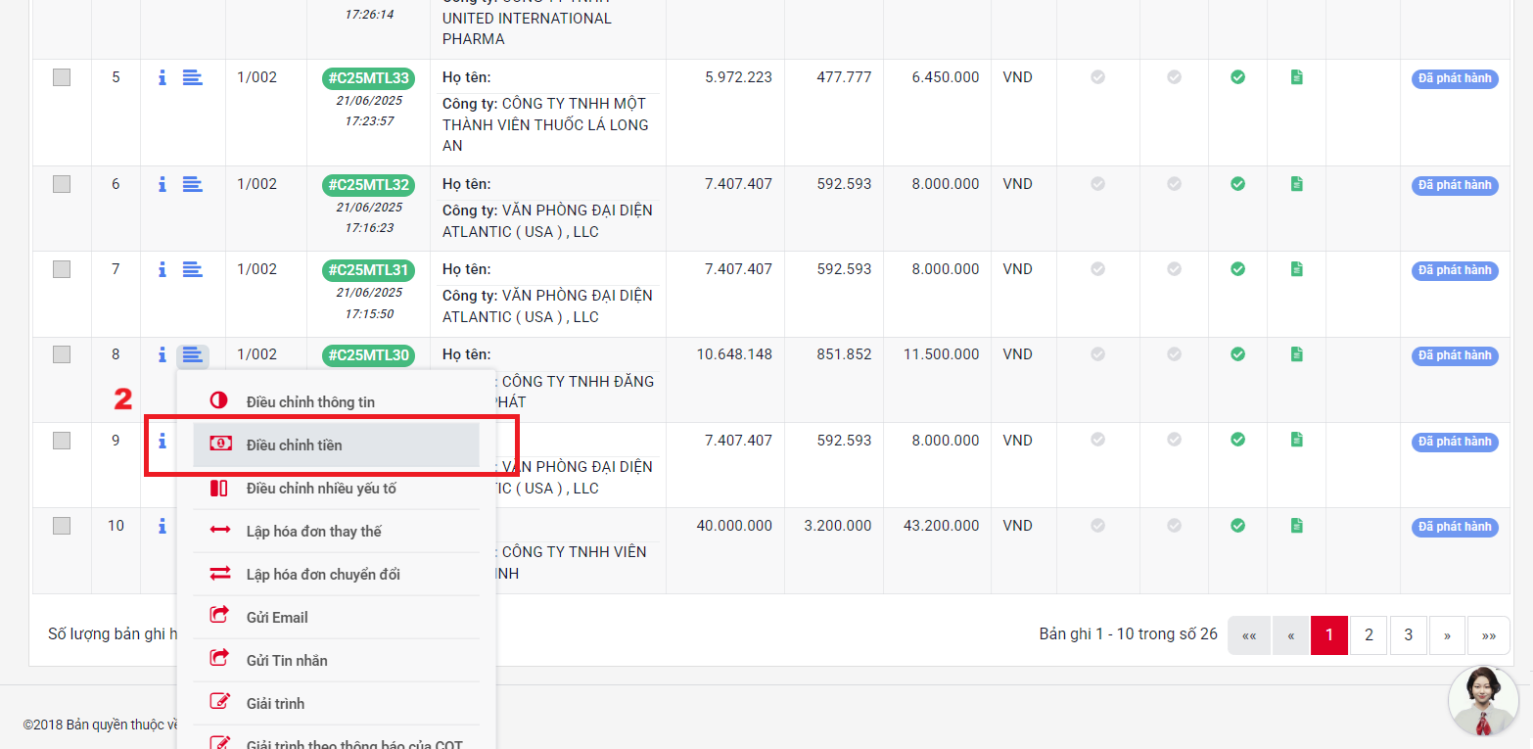Click the invoice code badge #C25MTL33
Screen dimensions: 1533x749
coord(368,78)
